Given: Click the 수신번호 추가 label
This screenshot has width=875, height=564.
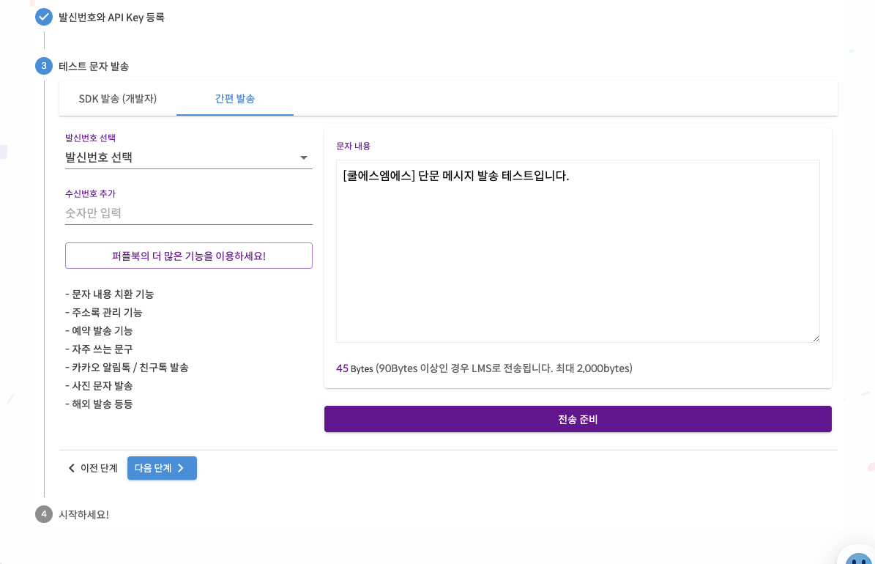Looking at the screenshot, I should click(90, 194).
